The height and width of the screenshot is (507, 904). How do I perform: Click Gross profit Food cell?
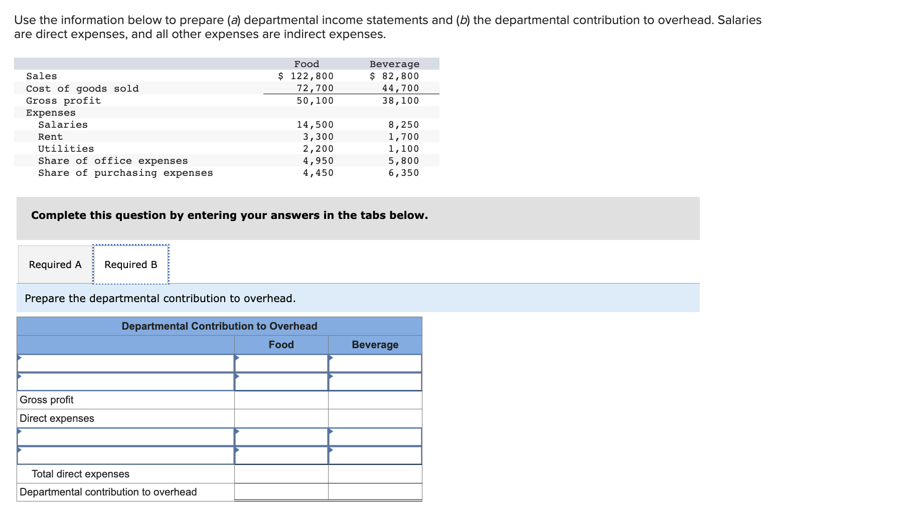coord(281,400)
